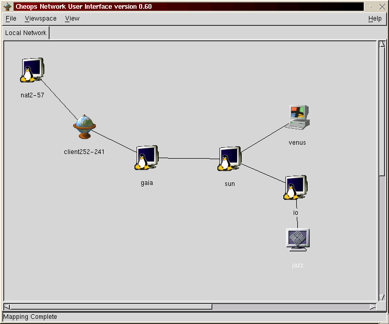Click the small dot window button beside close
Viewport: 389px width, 324px height.
point(371,7)
